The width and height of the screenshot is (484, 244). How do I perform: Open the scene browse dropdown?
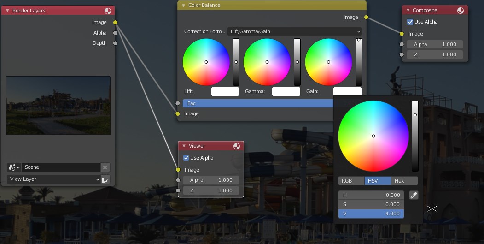coord(15,167)
